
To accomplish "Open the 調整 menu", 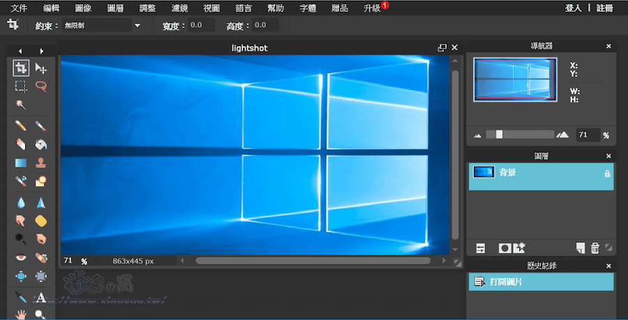I will tap(147, 8).
